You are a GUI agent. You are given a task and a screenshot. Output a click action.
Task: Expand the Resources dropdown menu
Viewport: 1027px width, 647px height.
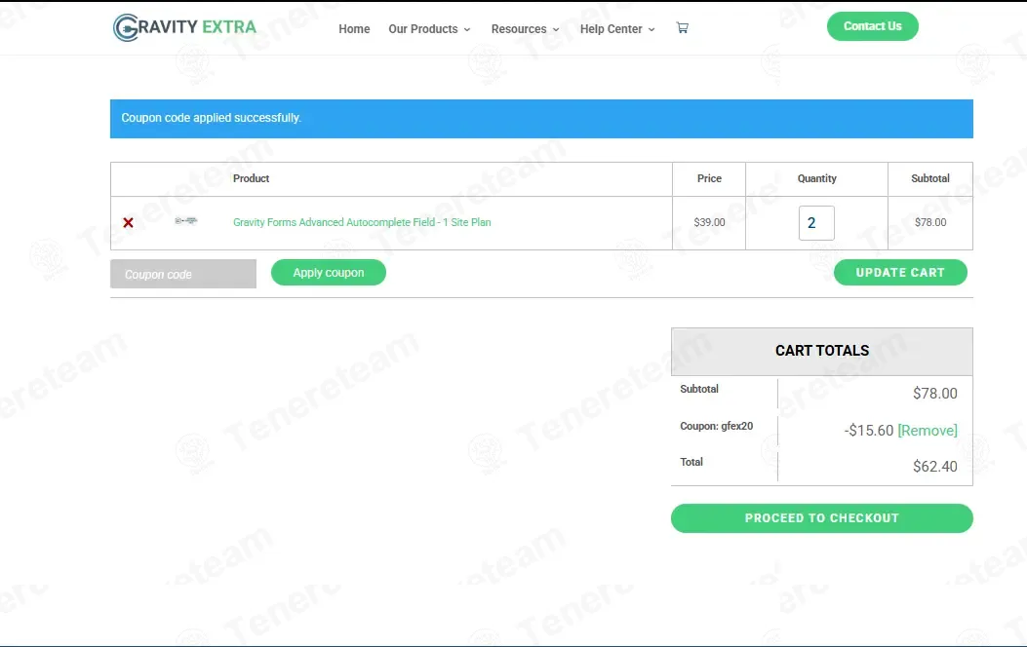[x=525, y=29]
